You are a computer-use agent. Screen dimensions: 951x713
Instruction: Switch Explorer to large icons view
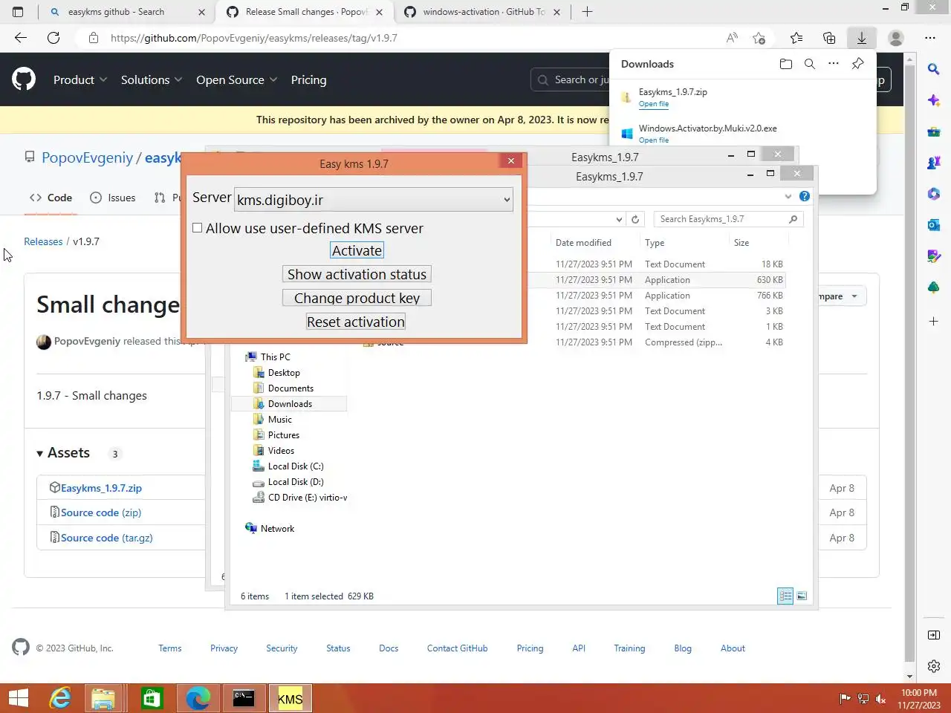[802, 596]
